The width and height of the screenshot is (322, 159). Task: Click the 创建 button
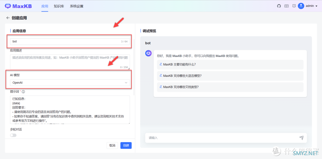126,146
